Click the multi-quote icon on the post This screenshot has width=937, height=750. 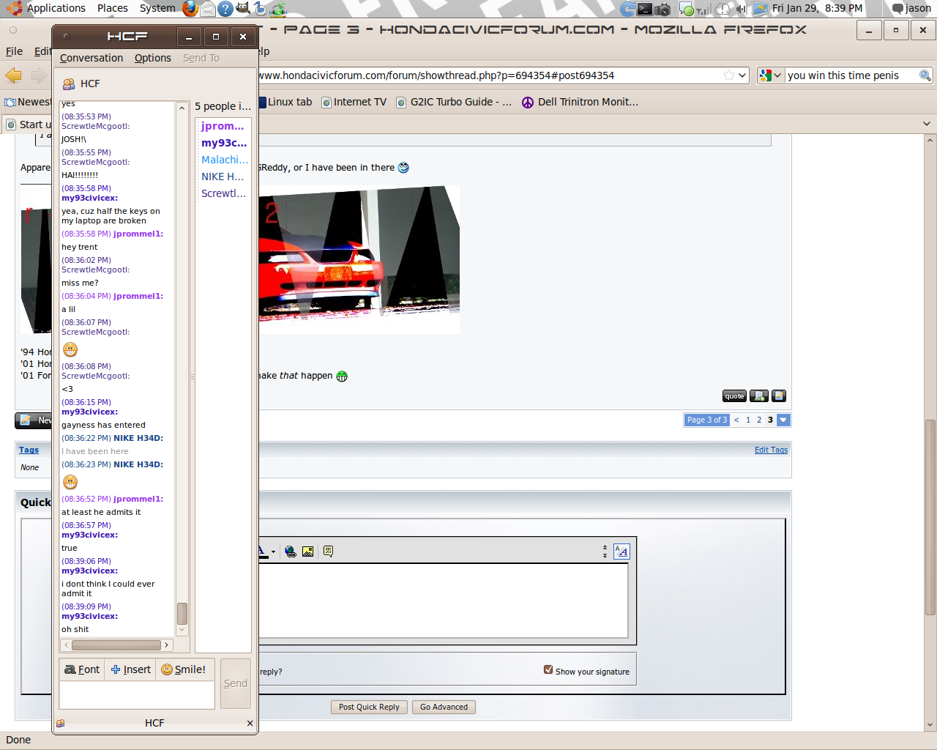[x=759, y=396]
